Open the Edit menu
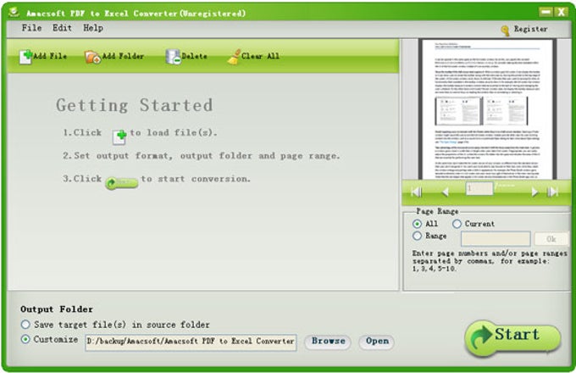576x373 pixels. (x=62, y=28)
